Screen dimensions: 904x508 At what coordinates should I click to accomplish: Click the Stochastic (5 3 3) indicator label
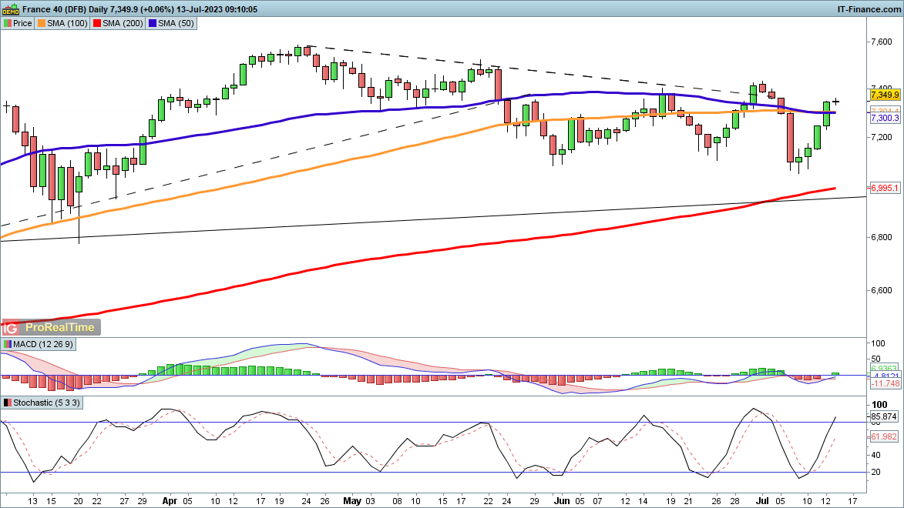tap(47, 403)
